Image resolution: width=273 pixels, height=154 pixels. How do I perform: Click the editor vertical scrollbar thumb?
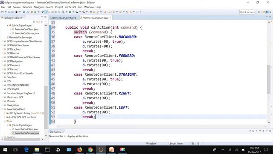269,80
